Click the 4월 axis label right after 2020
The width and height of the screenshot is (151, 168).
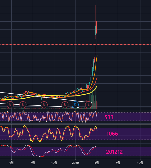pos(97,163)
